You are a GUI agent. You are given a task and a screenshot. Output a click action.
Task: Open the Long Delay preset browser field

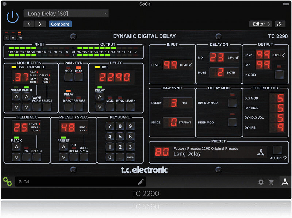point(211,152)
